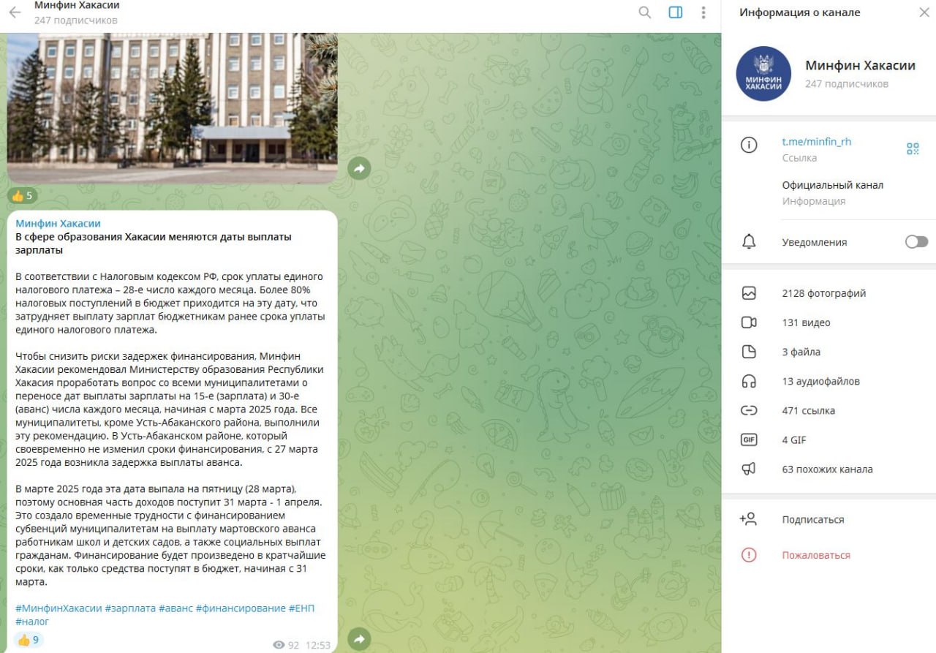Click the red report warning icon
The width and height of the screenshot is (936, 653).
click(x=749, y=555)
